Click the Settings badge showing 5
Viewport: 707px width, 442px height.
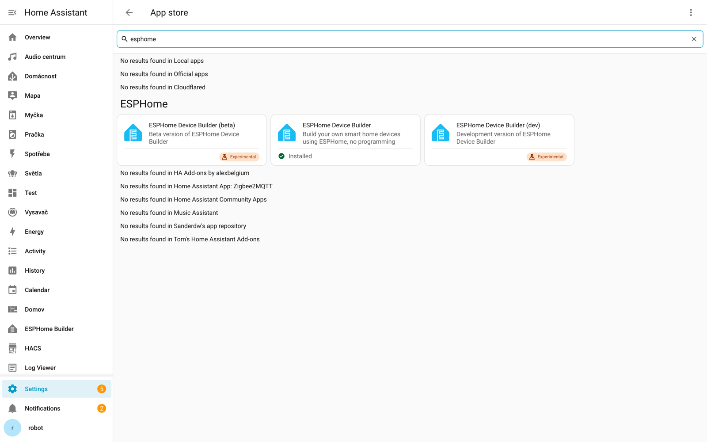pos(102,389)
